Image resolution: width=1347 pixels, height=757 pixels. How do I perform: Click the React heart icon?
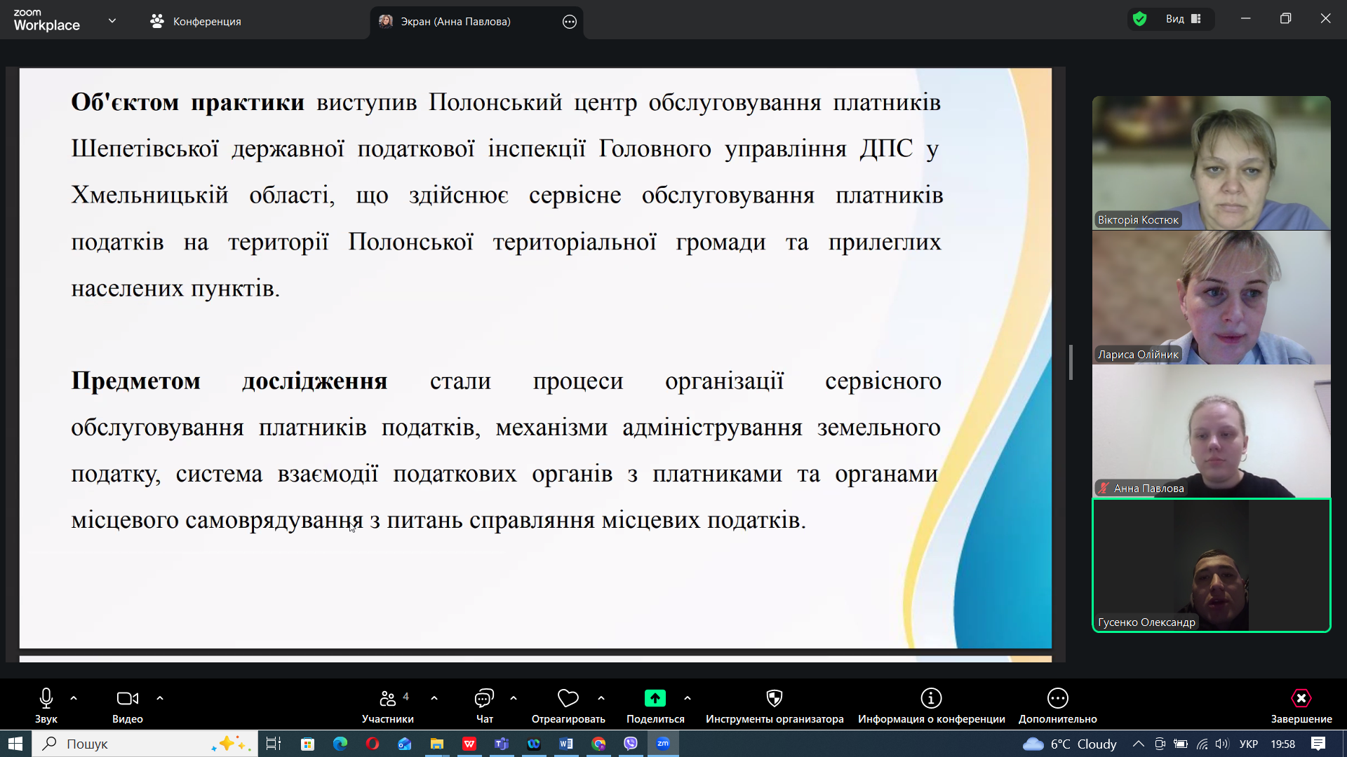pyautogui.click(x=568, y=698)
